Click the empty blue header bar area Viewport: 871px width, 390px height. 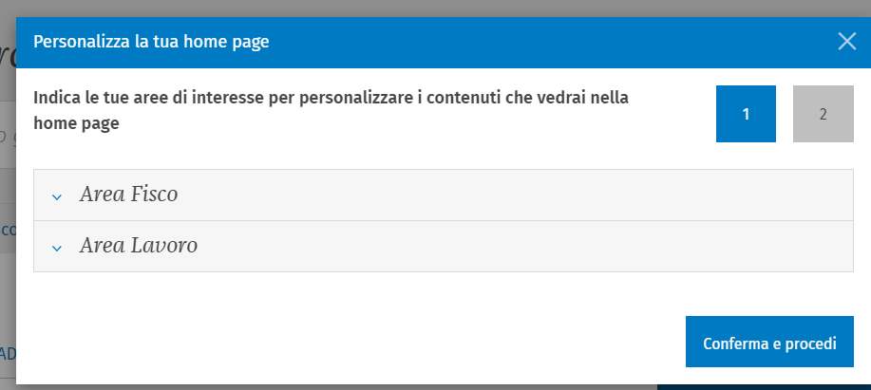coord(551,42)
